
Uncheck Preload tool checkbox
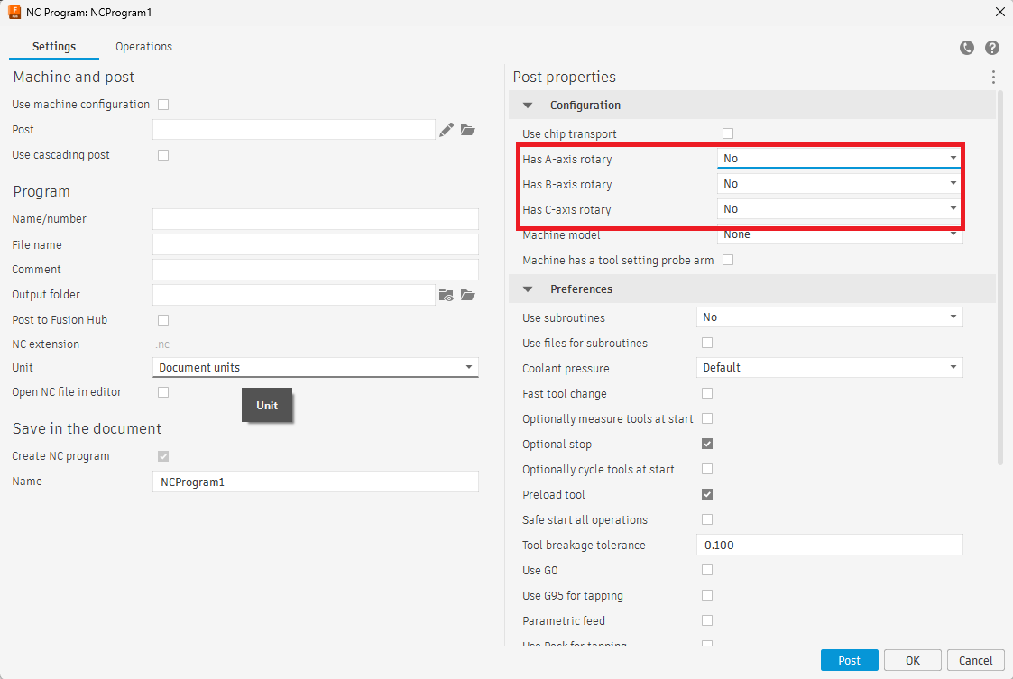coord(707,494)
